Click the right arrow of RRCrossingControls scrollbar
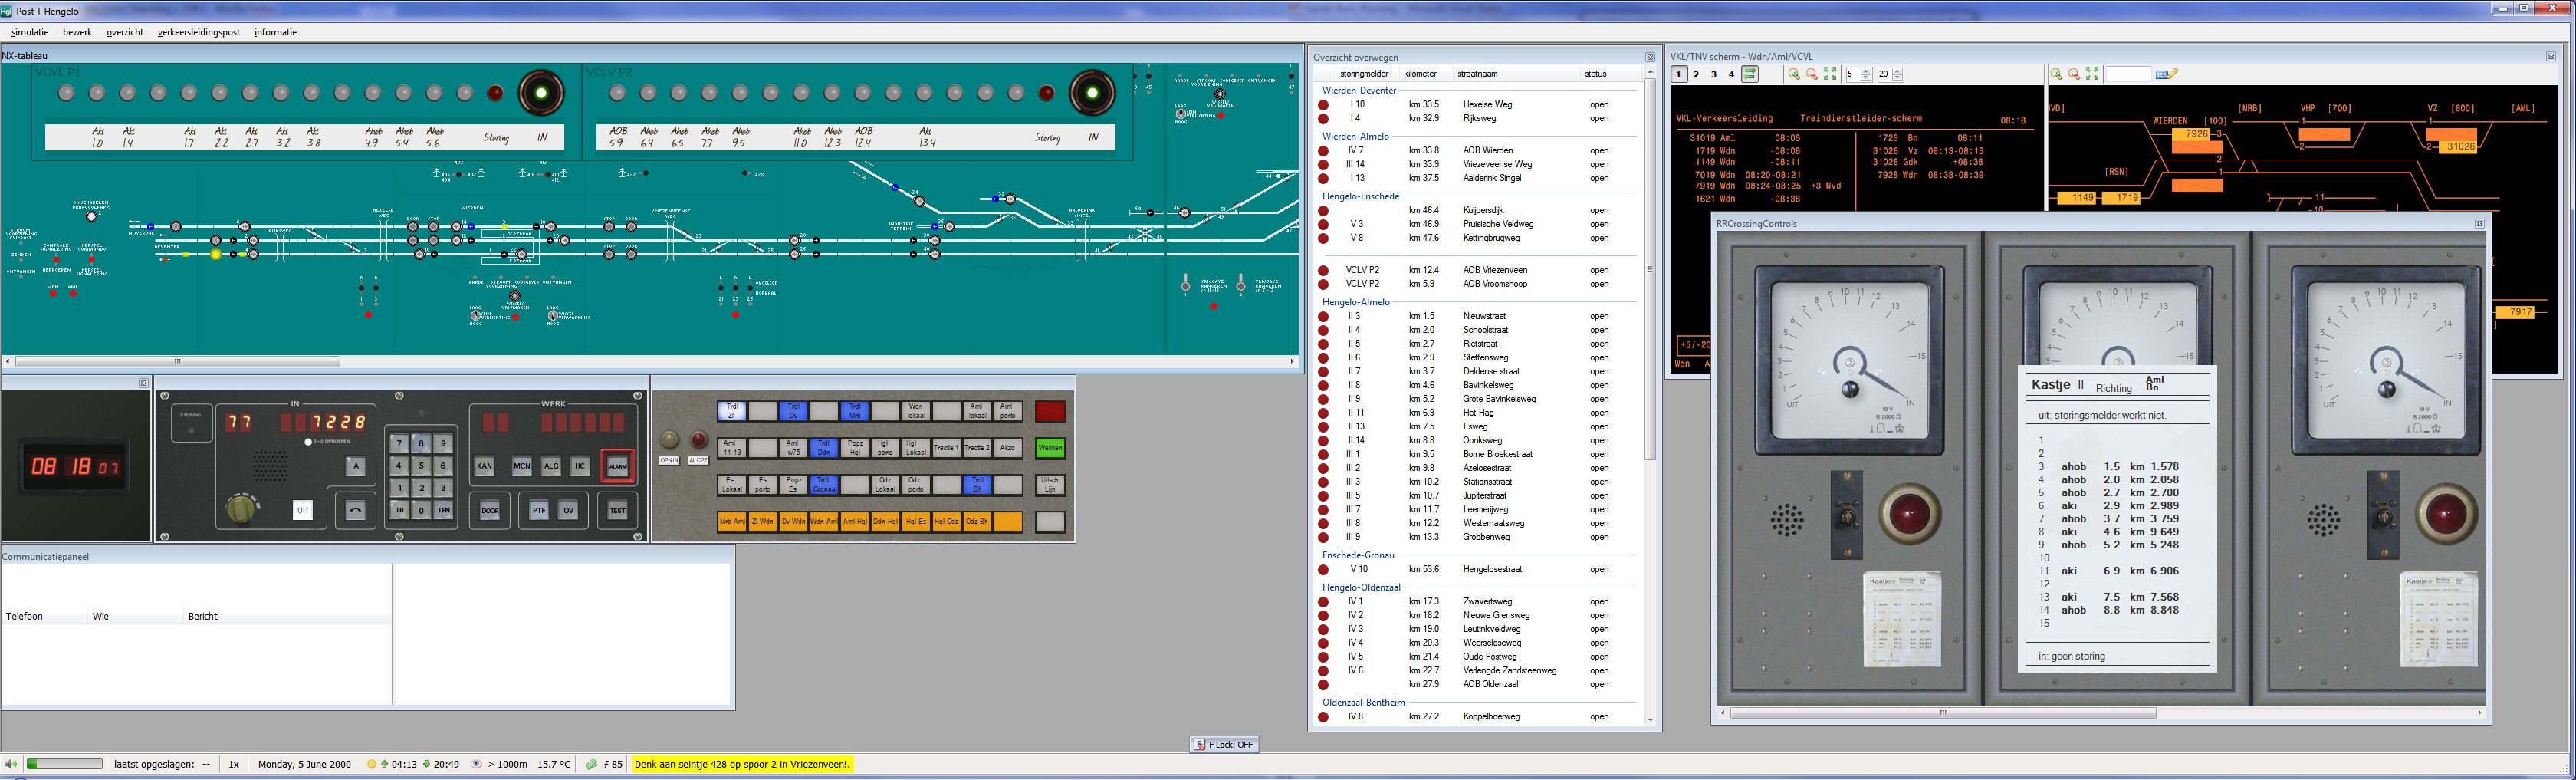 click(x=2480, y=713)
